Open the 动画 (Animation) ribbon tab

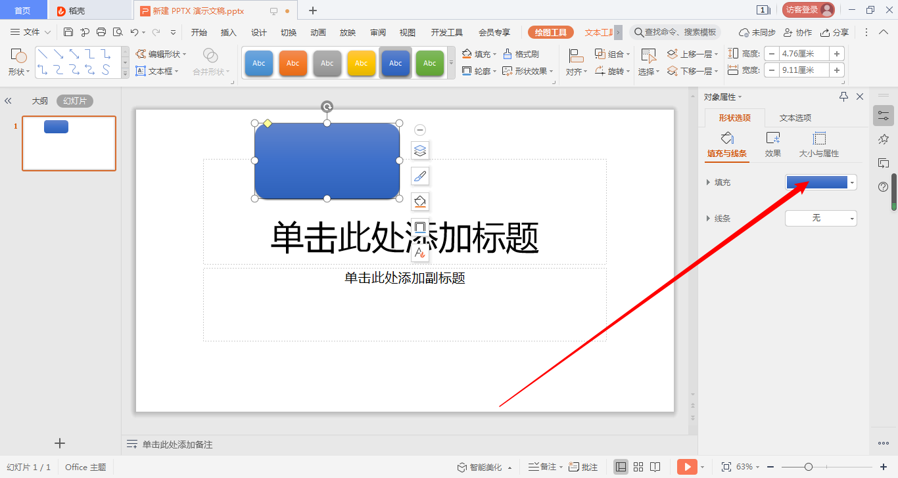pos(318,32)
